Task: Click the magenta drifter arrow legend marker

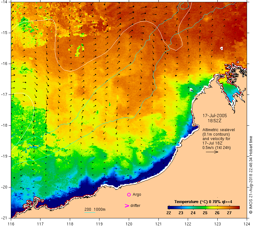Action: tap(127, 206)
